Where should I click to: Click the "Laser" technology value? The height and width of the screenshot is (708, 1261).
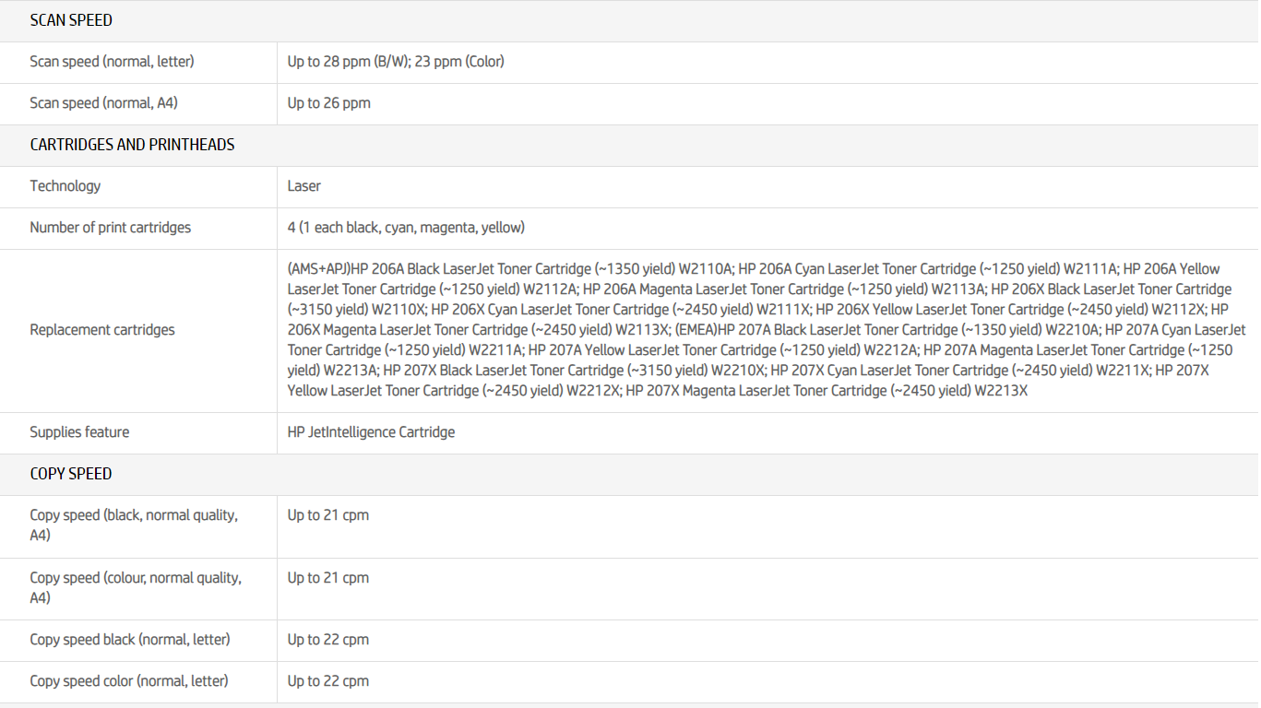[304, 186]
